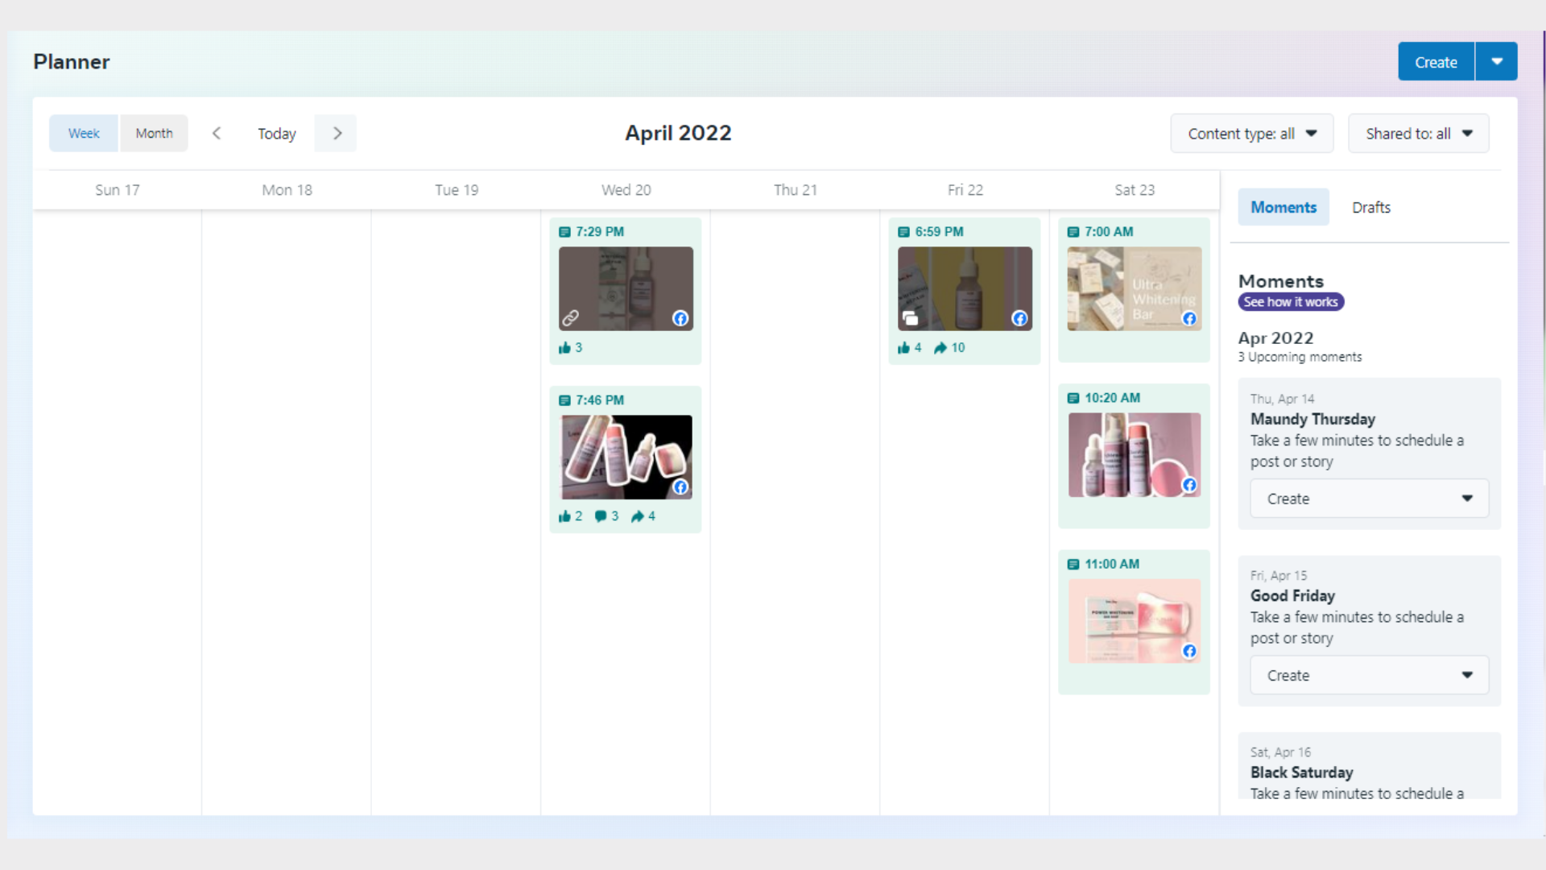Switch calendar to Month view
The width and height of the screenshot is (1546, 870).
(x=154, y=133)
